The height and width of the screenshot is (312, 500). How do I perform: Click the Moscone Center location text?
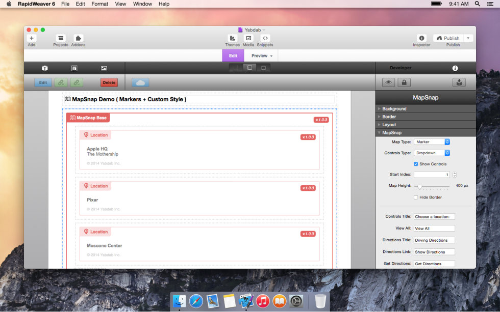[x=105, y=245]
